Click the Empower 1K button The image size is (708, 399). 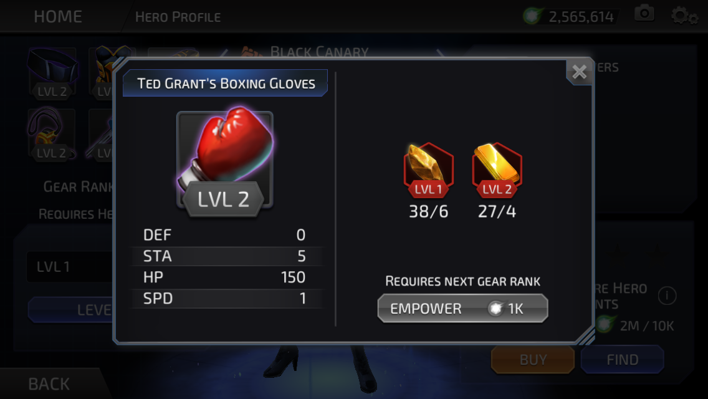(463, 309)
